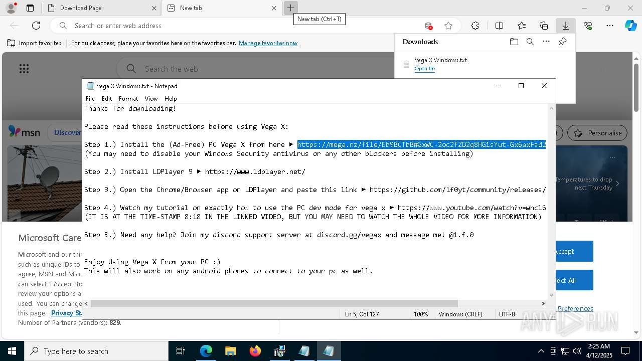Open the Edge profile avatar
The image size is (642, 361).
(11, 8)
